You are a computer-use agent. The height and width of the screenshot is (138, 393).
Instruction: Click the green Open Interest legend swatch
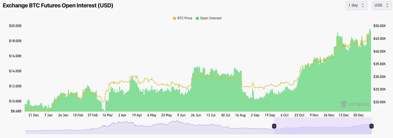pyautogui.click(x=197, y=18)
